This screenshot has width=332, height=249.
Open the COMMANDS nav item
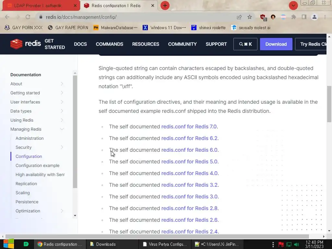click(110, 44)
